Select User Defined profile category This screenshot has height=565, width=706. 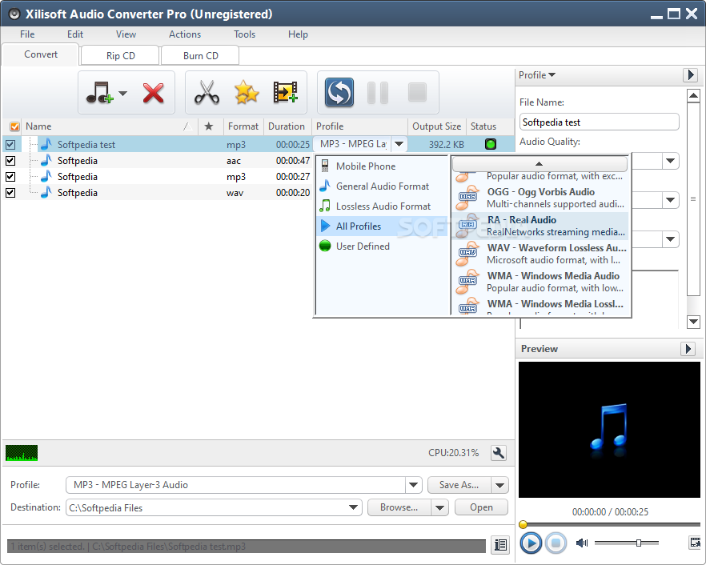click(381, 246)
